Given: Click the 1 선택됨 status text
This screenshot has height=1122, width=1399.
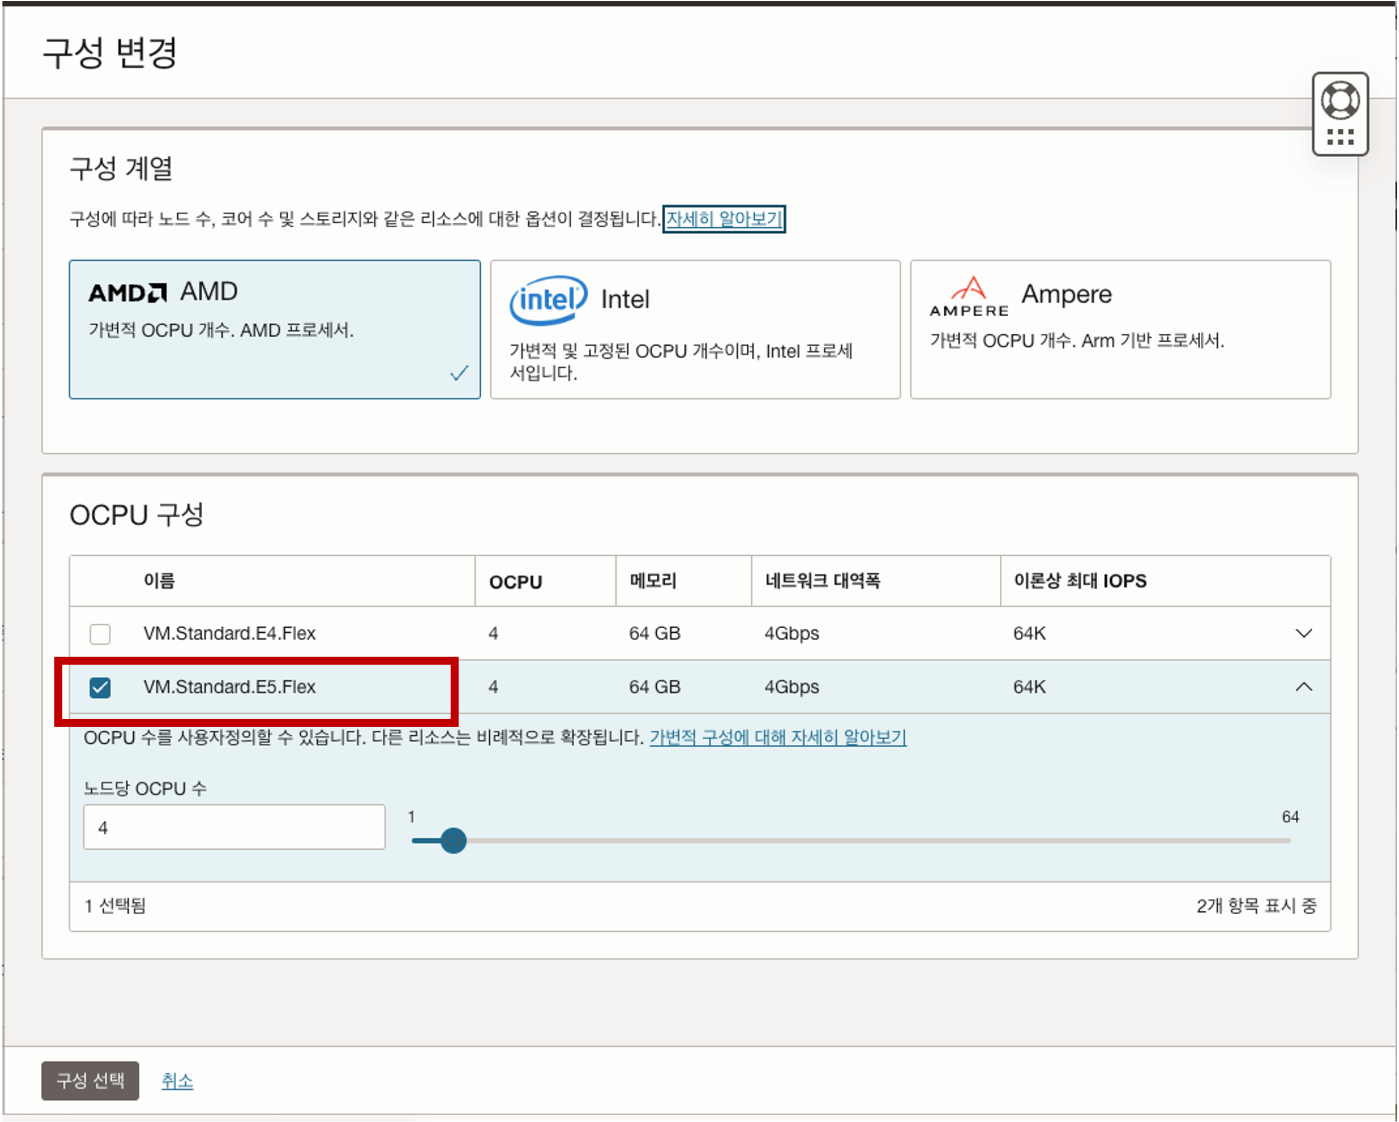Looking at the screenshot, I should [115, 906].
